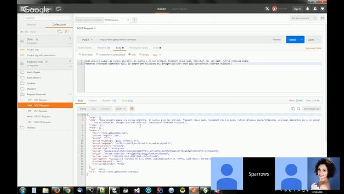The image size is (344, 194).
Task: Open the notifications bell
Action: (307, 9)
